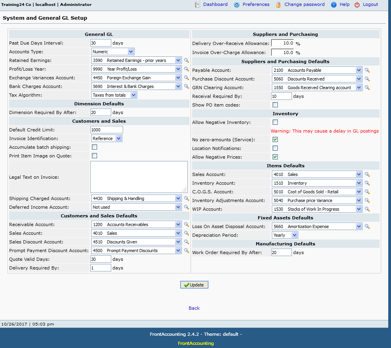Click Legal Text on Invoice textarea
The width and height of the screenshot is (391, 348).
[139, 177]
